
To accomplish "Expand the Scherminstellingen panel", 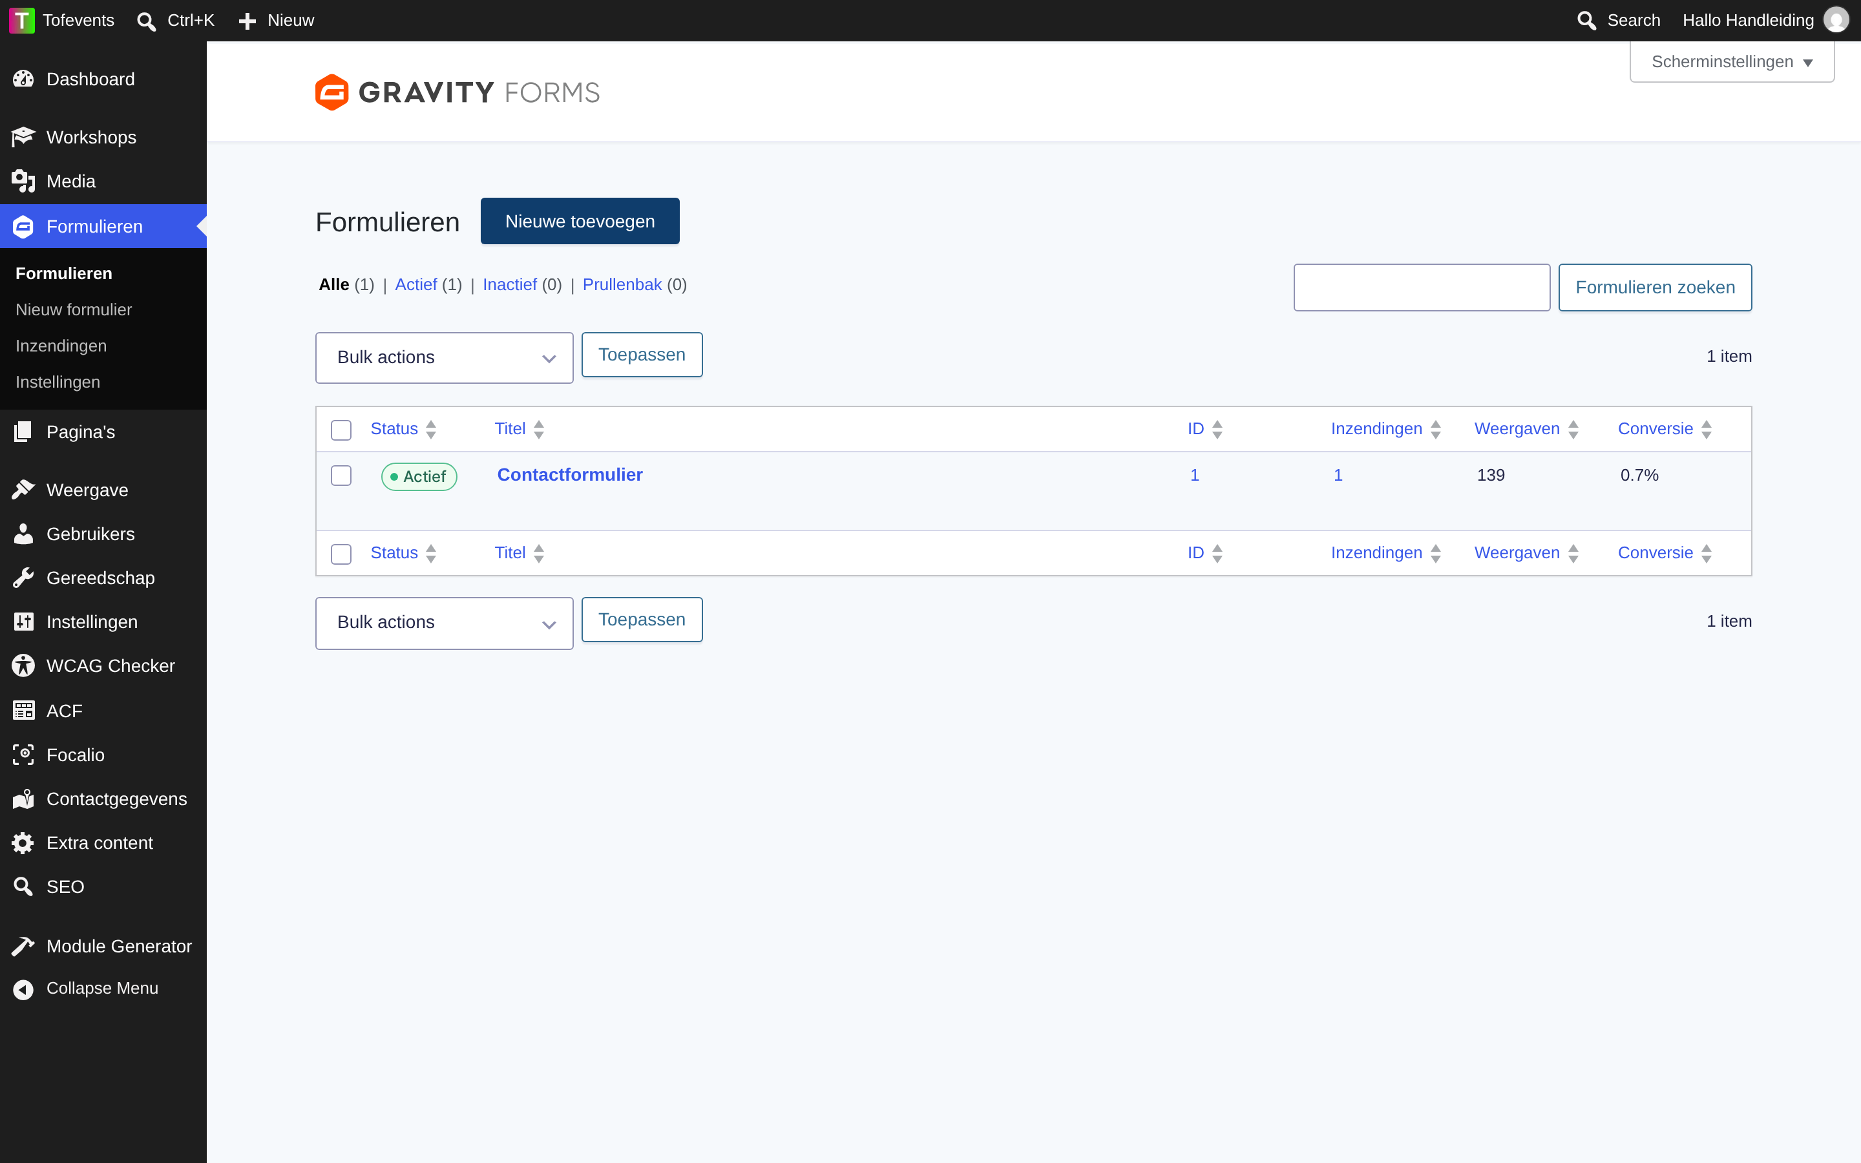I will pyautogui.click(x=1732, y=61).
